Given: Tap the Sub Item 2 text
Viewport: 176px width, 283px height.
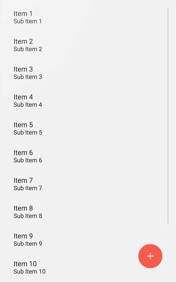Looking at the screenshot, I should click(28, 49).
